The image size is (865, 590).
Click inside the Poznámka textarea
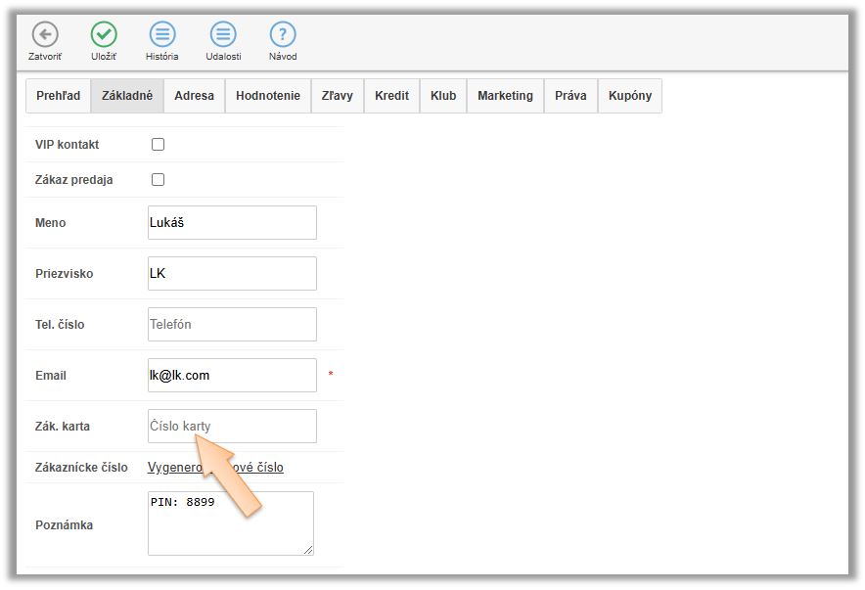230,528
